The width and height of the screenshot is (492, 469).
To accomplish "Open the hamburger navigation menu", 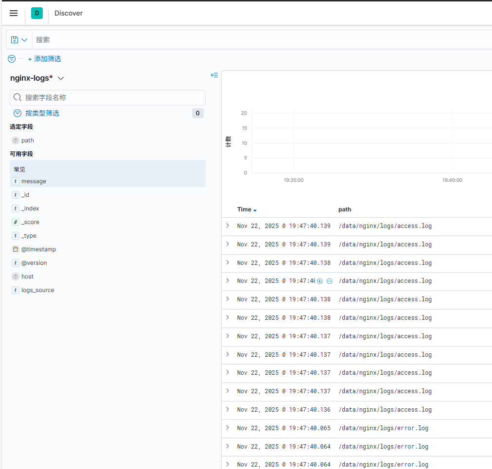I will point(14,13).
